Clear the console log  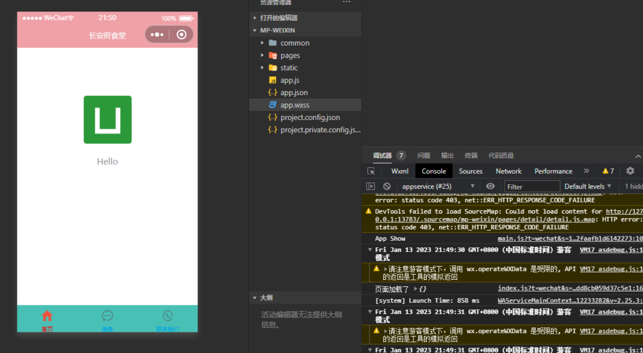point(387,186)
